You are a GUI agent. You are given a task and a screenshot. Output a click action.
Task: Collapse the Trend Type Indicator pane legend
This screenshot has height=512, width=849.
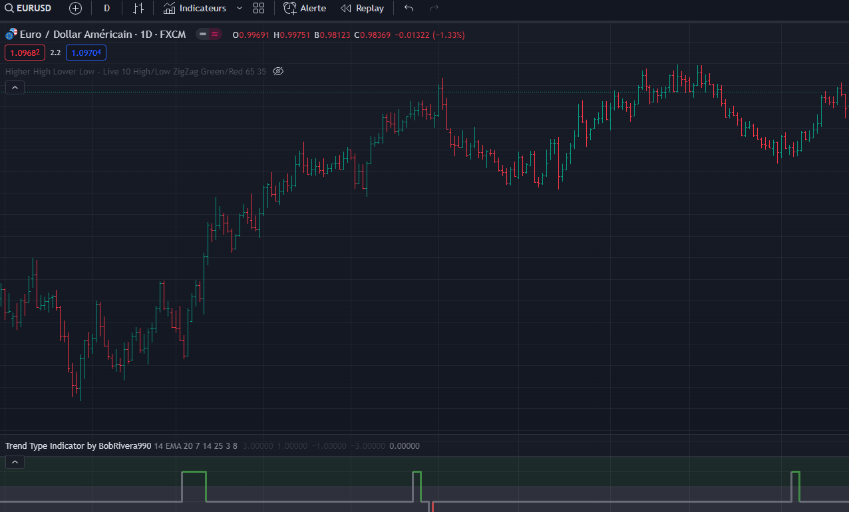click(x=15, y=461)
